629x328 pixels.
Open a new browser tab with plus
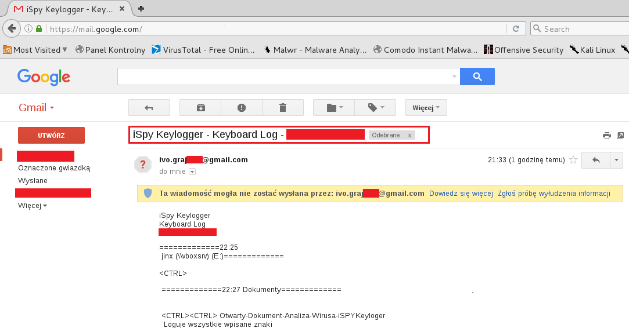click(x=141, y=9)
